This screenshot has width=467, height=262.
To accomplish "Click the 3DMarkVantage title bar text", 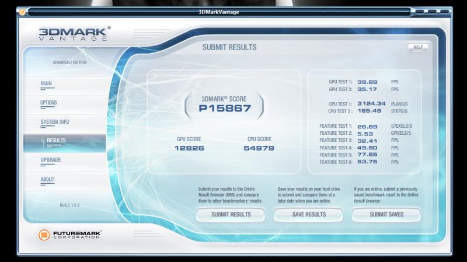I will click(x=218, y=12).
